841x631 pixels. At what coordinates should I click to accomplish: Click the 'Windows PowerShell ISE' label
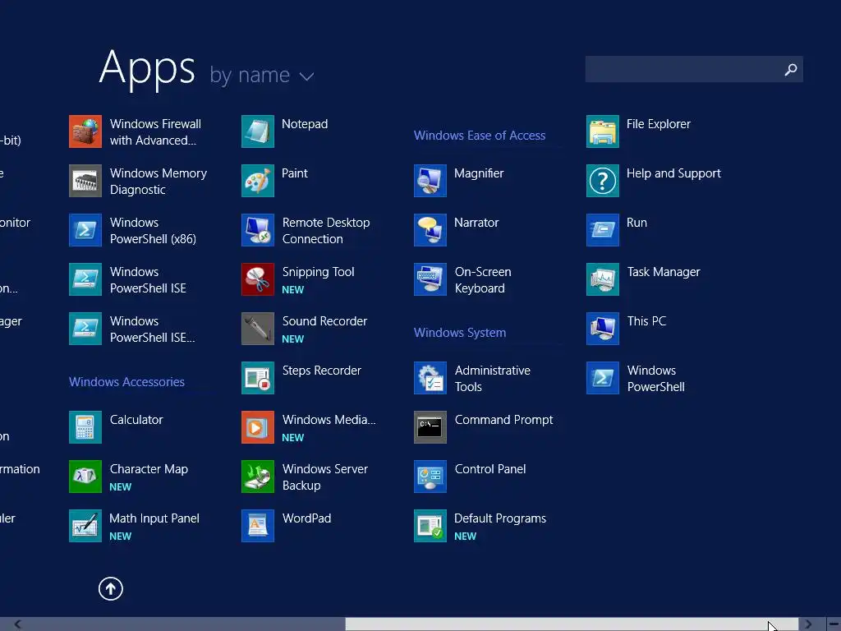tap(148, 280)
